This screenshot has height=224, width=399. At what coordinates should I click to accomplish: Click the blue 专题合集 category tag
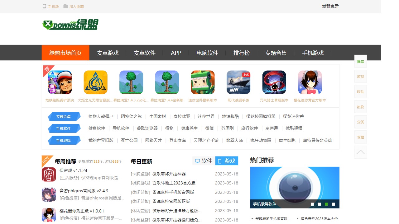(64, 117)
